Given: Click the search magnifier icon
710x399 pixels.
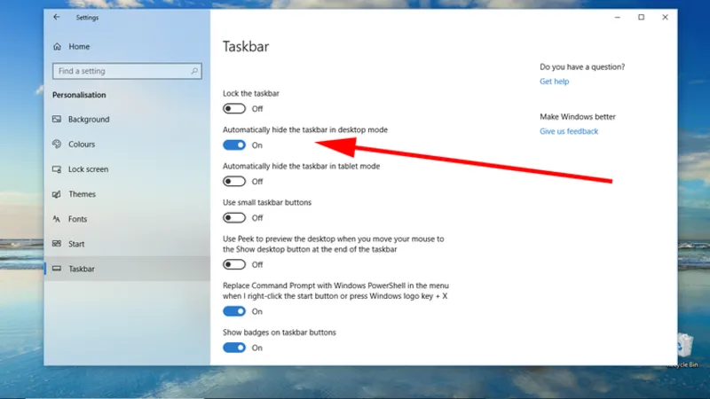Looking at the screenshot, I should 194,71.
